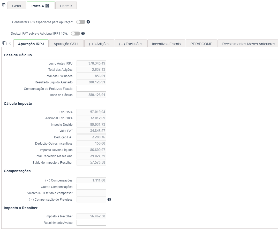278x229 pixels.
Task: Go to the ( + ) Adições tab
Action: point(99,44)
